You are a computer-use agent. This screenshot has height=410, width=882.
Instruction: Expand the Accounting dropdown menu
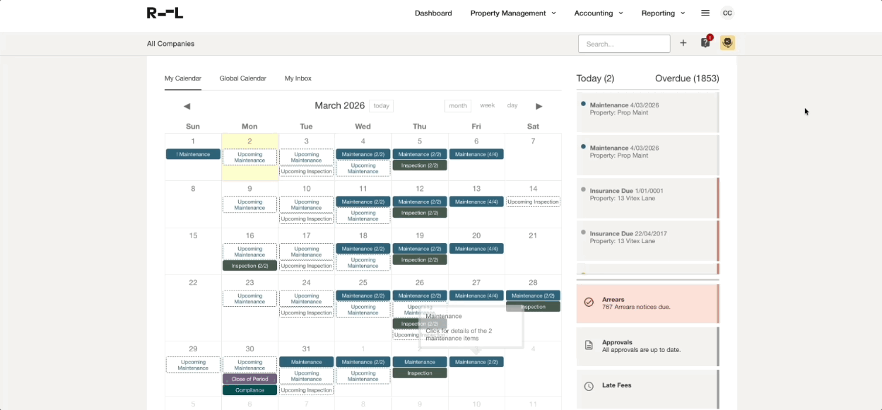pyautogui.click(x=598, y=13)
